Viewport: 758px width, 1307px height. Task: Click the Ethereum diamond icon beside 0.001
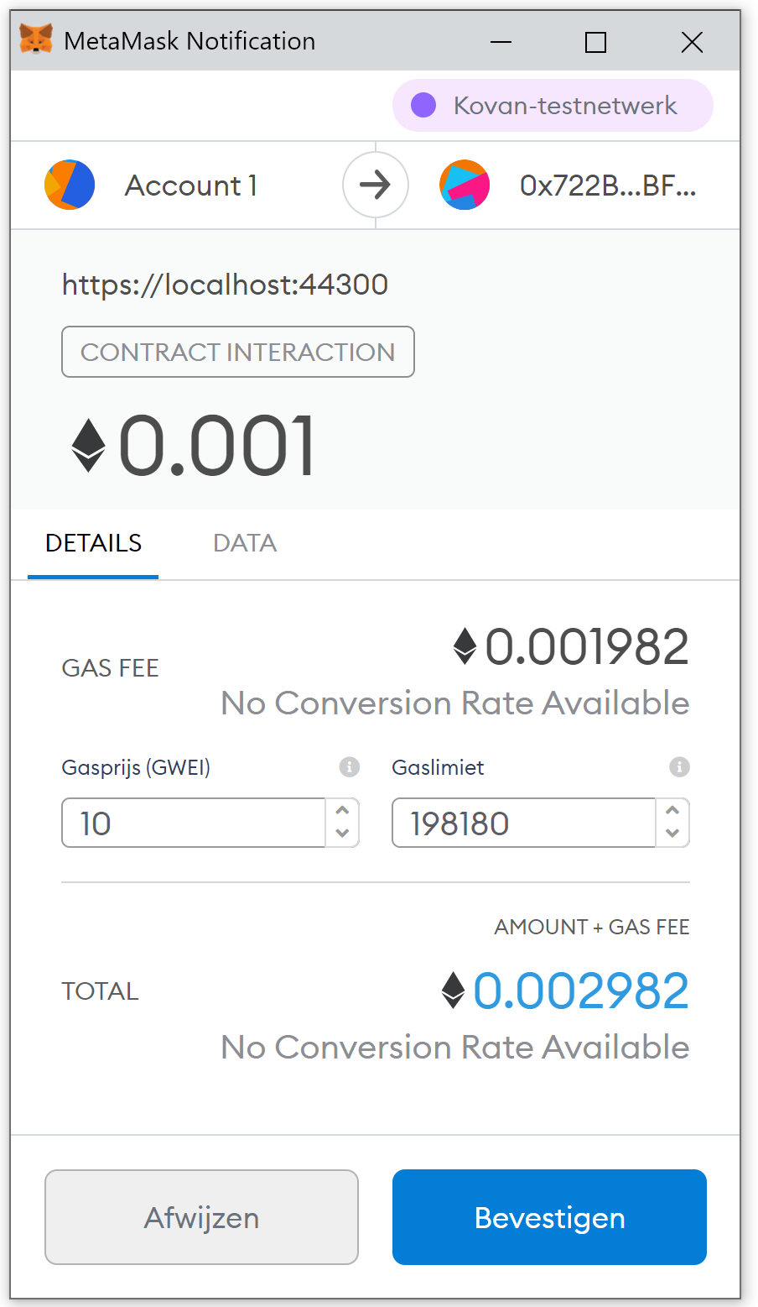(88, 446)
